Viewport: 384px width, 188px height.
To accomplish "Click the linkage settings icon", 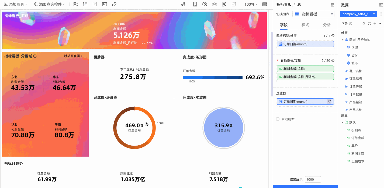I will (x=183, y=4).
